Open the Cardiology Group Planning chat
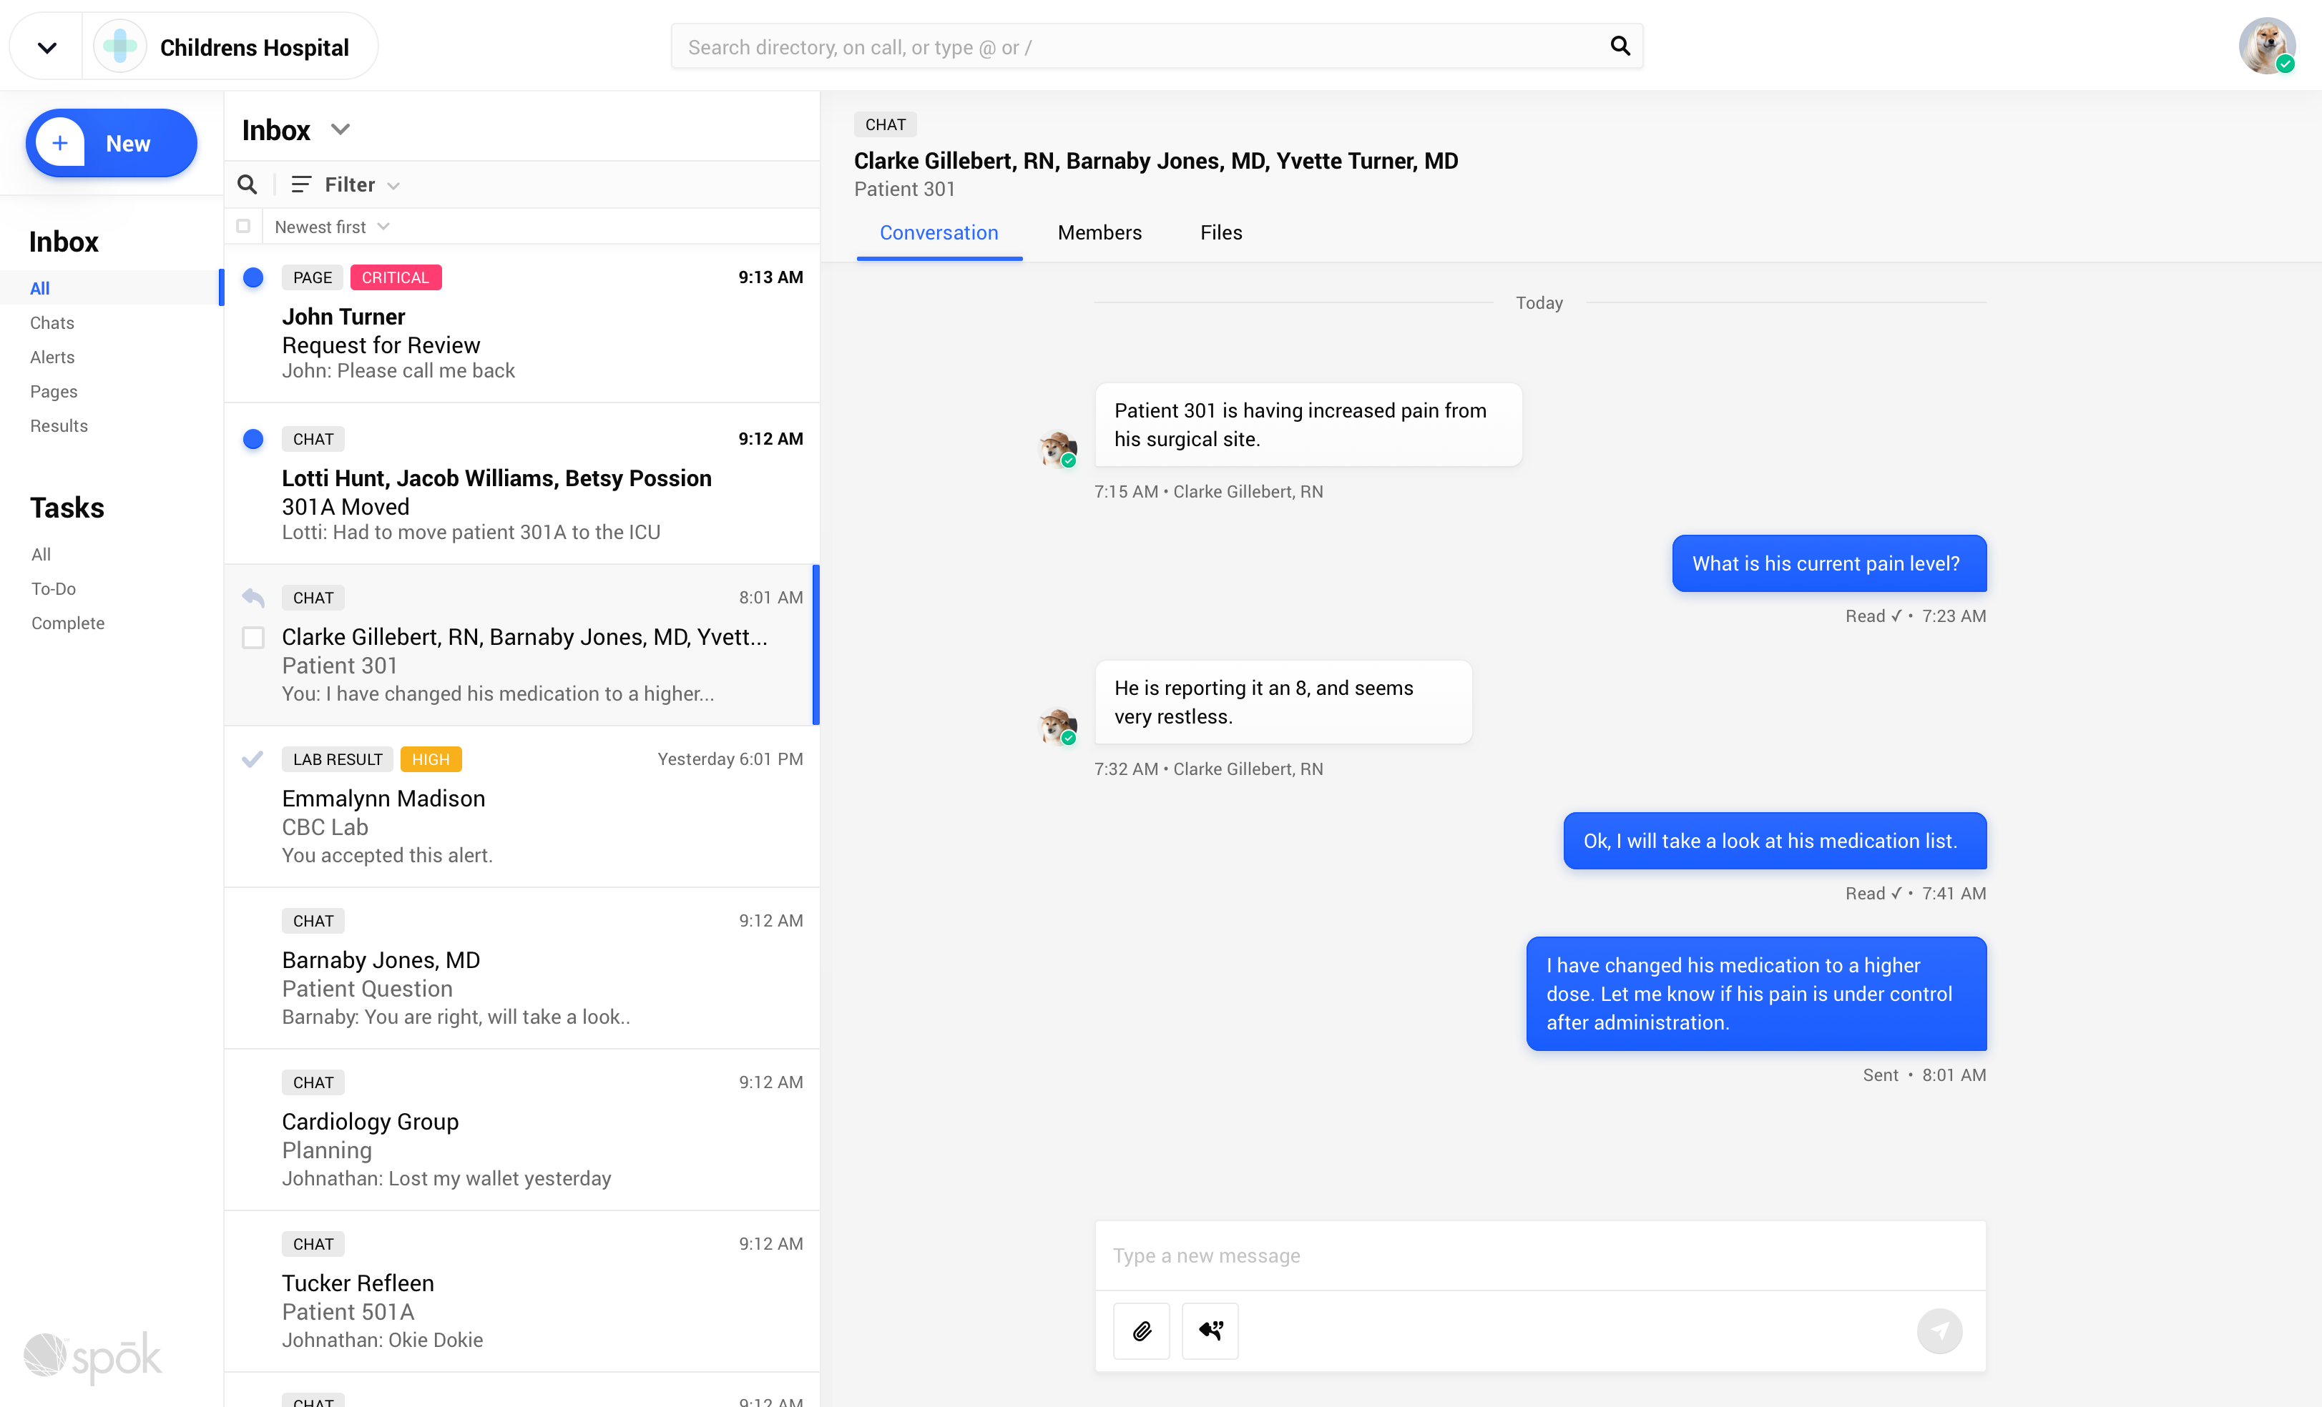 point(522,1130)
